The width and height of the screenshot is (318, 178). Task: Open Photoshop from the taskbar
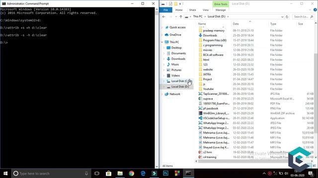point(165,174)
